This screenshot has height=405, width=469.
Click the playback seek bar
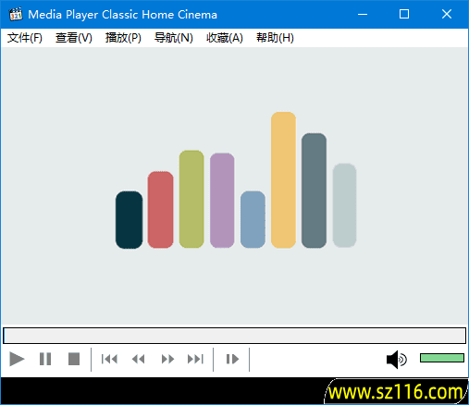coord(234,336)
